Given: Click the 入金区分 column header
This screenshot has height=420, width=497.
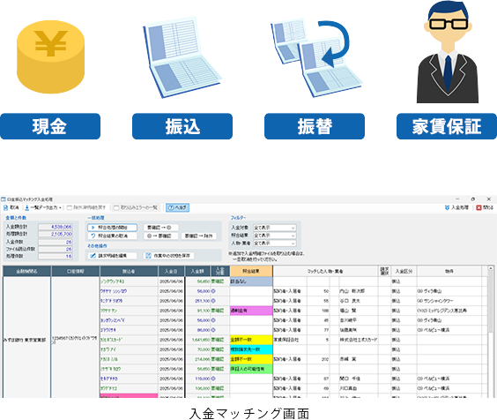Looking at the screenshot, I should (x=404, y=272).
